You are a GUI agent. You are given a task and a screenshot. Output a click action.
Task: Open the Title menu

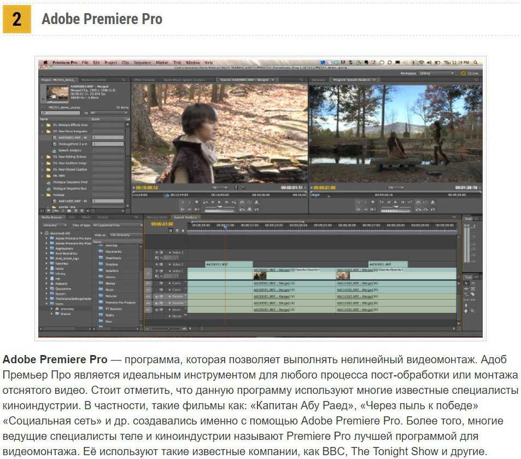pyautogui.click(x=177, y=62)
